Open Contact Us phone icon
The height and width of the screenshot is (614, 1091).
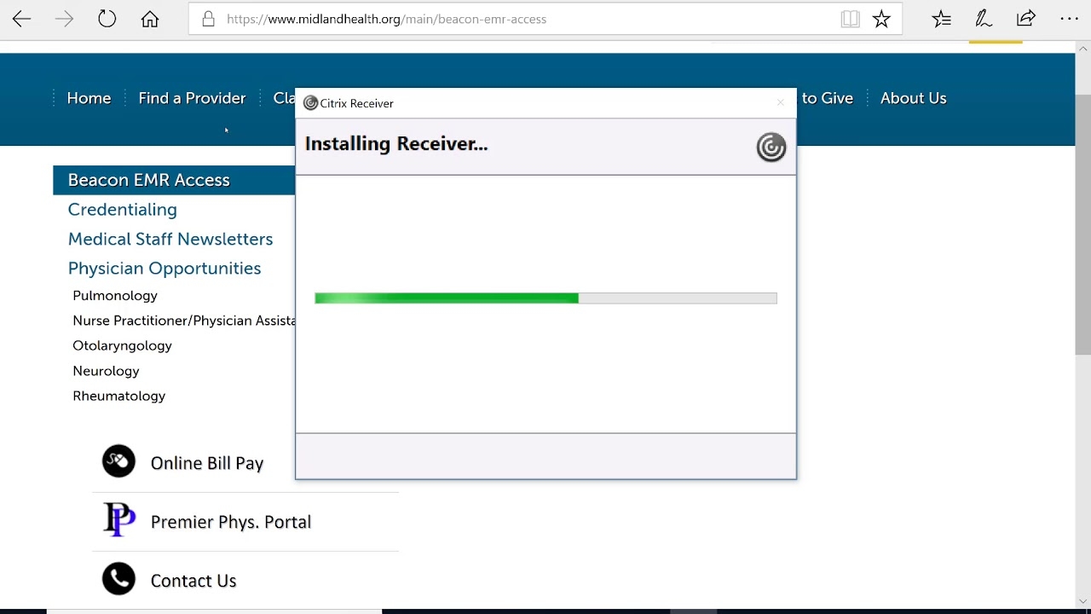point(118,580)
